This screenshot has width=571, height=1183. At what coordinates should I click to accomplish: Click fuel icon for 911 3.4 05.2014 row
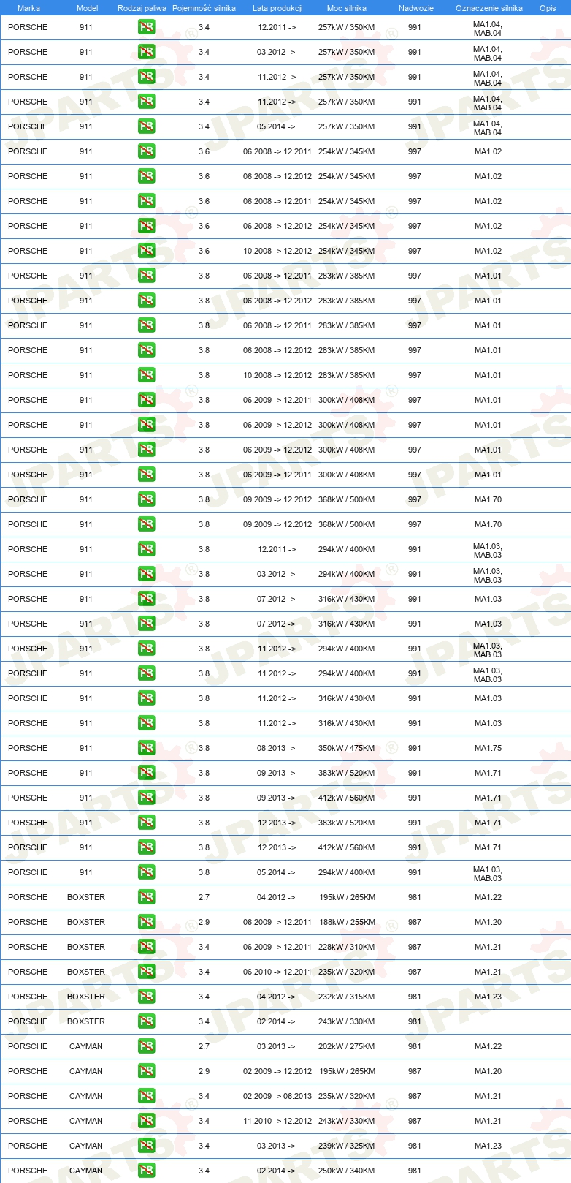coord(146,126)
